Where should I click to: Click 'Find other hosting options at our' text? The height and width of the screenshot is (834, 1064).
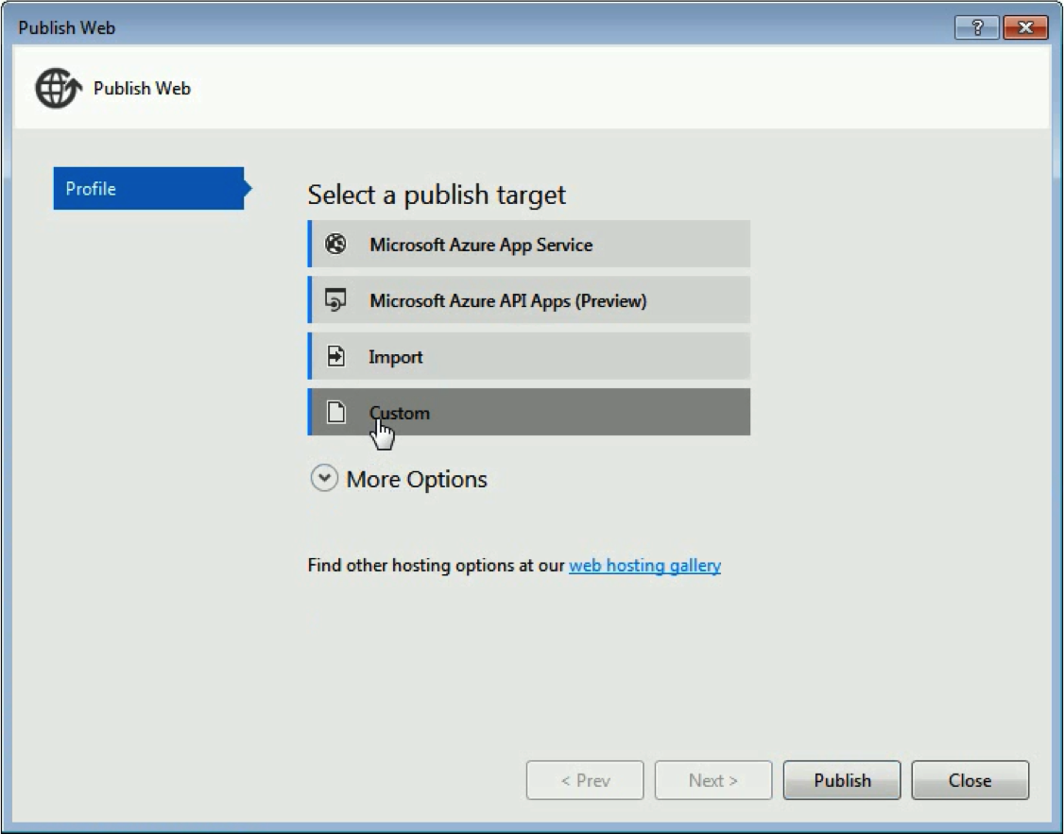pos(437,566)
